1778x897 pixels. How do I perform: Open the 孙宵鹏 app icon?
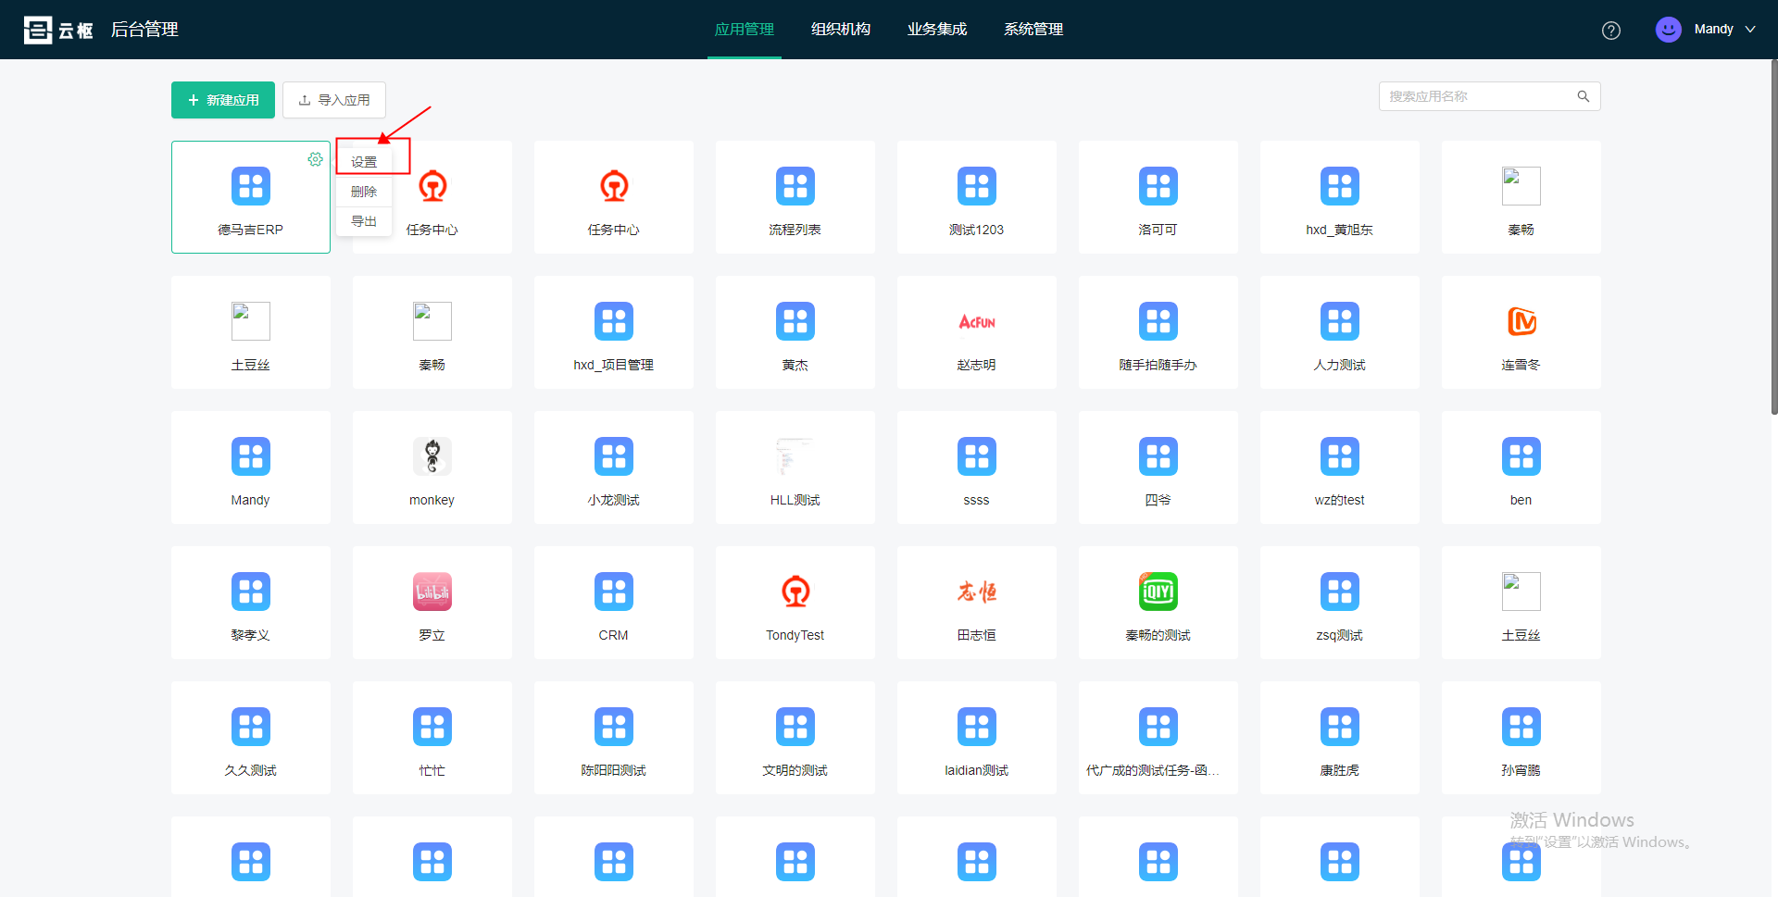pyautogui.click(x=1521, y=727)
